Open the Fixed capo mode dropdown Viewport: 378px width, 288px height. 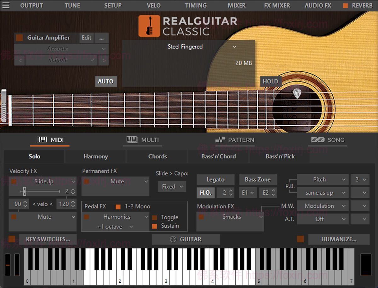(171, 186)
